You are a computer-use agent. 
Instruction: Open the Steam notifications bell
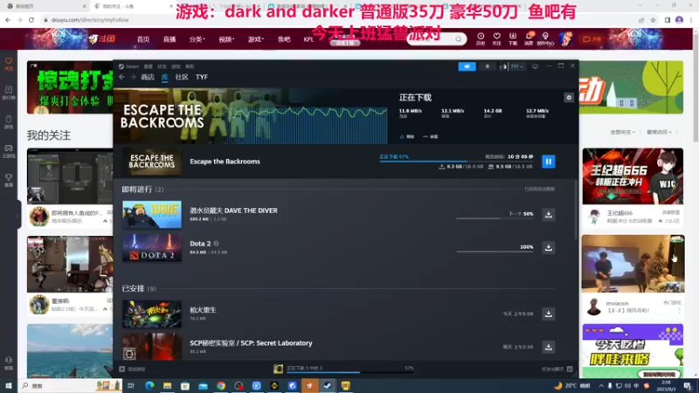point(488,66)
